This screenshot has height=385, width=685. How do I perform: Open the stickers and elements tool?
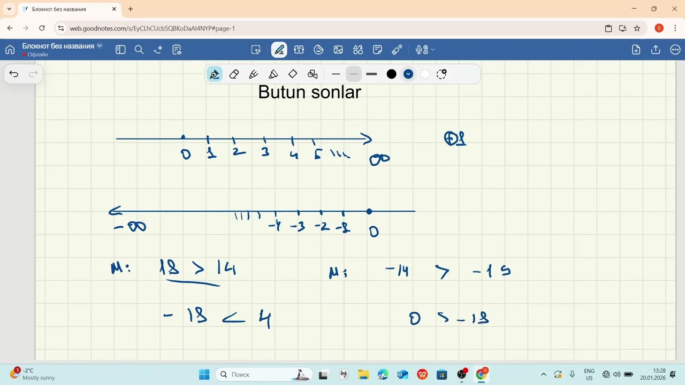click(318, 50)
